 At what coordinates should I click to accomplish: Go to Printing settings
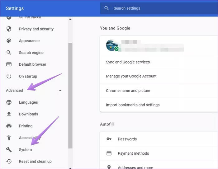(26, 126)
